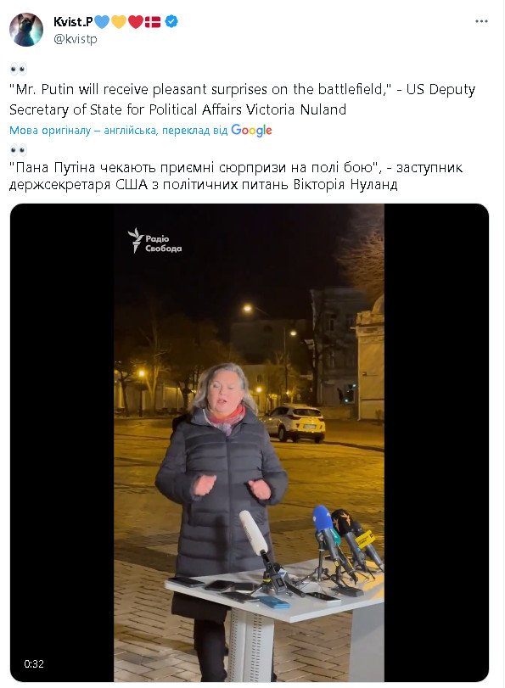The width and height of the screenshot is (505, 688).
Task: Click the eyes emoji above English text
Action: [x=19, y=70]
